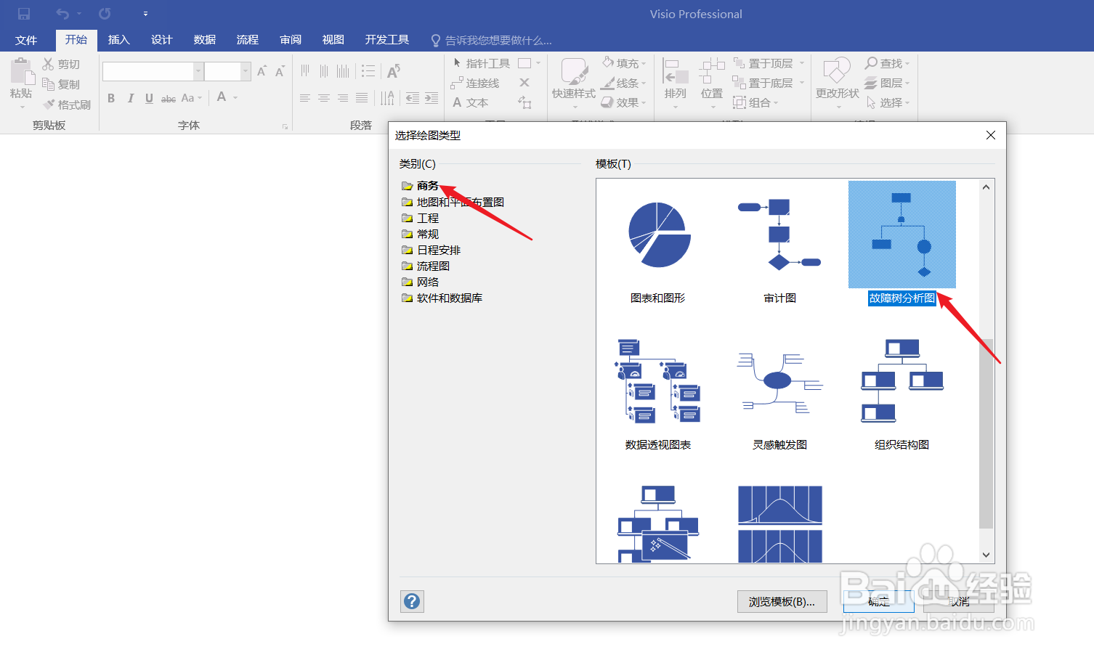Screen dimensions: 1094x660
Task: Select the 文本 text tool
Action: 470,102
